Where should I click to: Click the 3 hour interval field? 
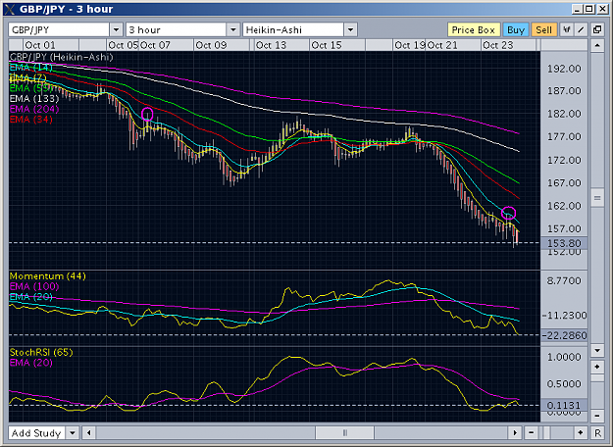tap(176, 29)
